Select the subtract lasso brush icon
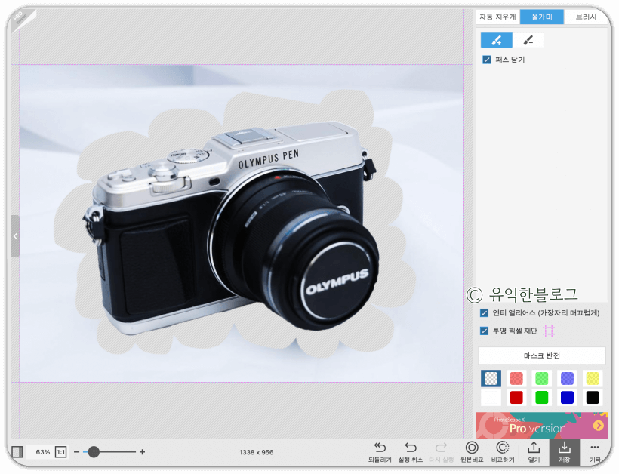619x474 pixels. coord(528,40)
